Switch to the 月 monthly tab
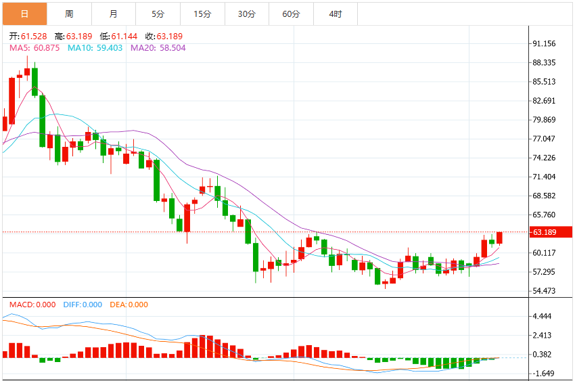This screenshot has width=575, height=381. pos(114,14)
